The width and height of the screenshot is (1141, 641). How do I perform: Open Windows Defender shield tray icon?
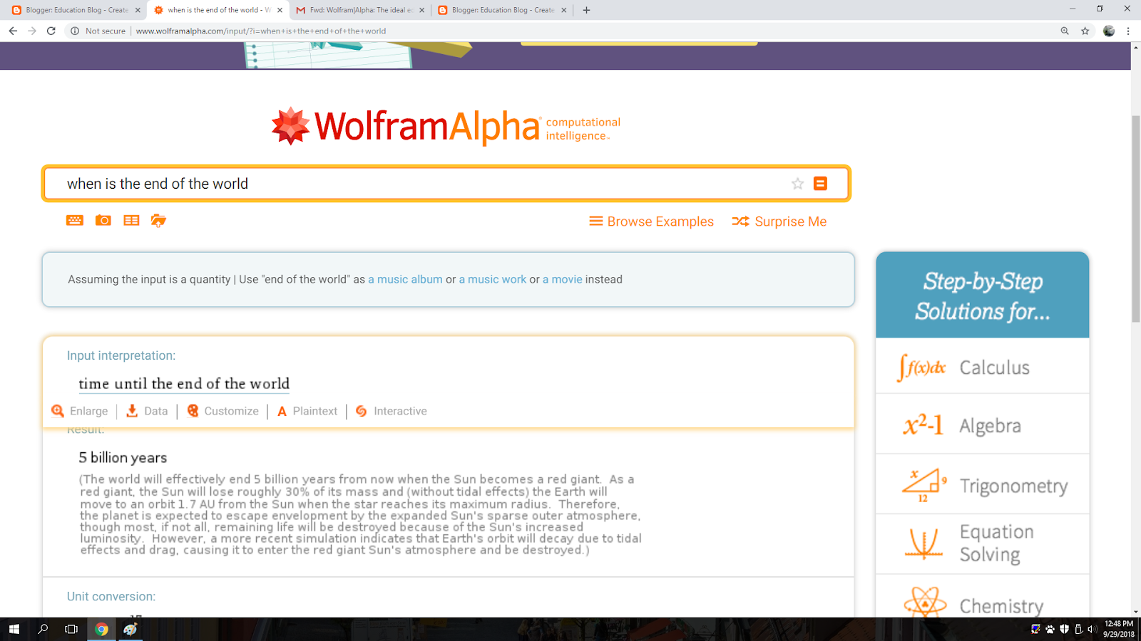click(1064, 629)
